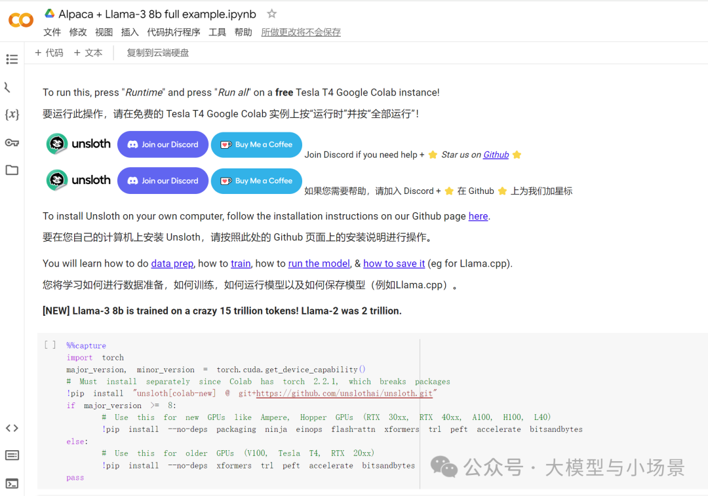The height and width of the screenshot is (496, 708).
Task: Open the 代码执行程序 menu
Action: [x=173, y=32]
